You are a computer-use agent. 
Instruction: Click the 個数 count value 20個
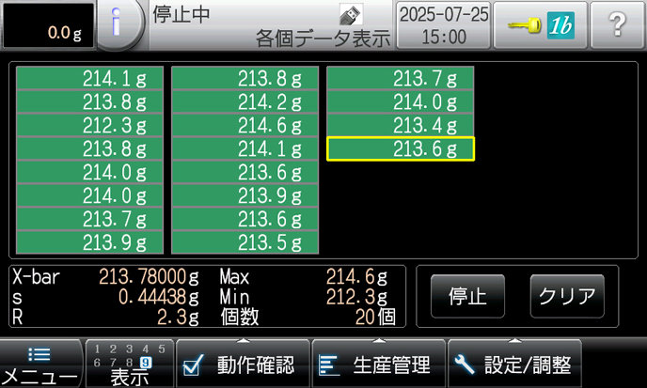[375, 318]
